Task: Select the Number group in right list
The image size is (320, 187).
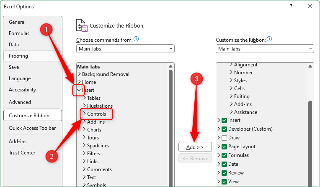Action: (243, 73)
